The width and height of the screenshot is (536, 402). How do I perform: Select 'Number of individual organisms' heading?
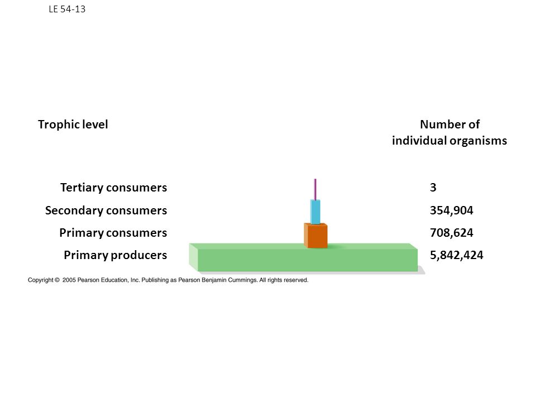click(449, 132)
